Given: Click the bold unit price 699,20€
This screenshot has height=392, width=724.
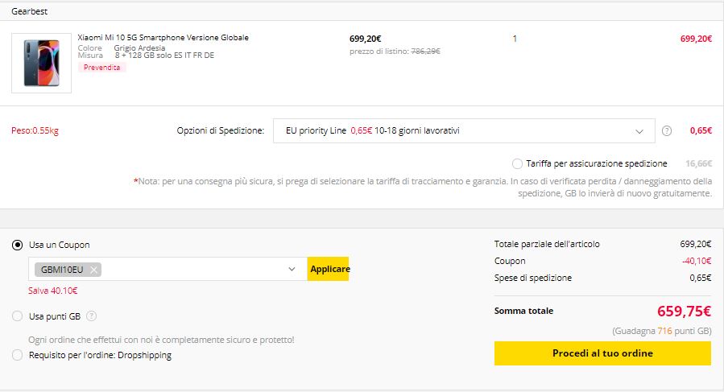Looking at the screenshot, I should pyautogui.click(x=366, y=39).
